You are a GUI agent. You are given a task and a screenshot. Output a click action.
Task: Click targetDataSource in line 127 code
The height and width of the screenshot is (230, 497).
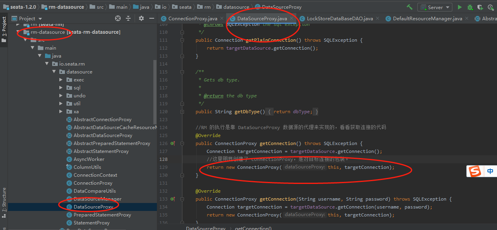313,151
